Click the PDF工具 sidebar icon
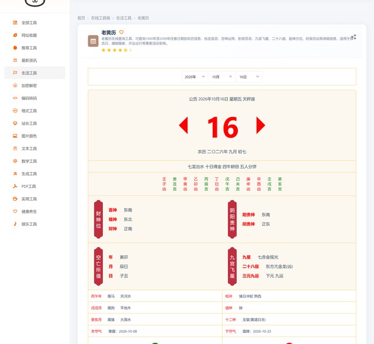 point(15,186)
